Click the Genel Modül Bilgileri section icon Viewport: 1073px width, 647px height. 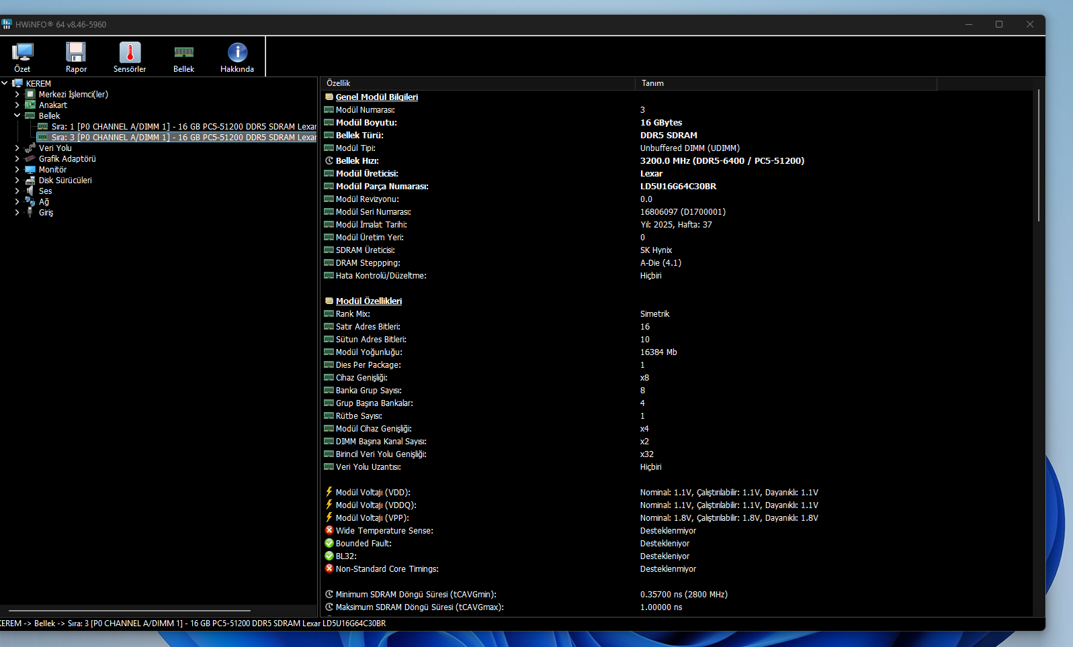point(329,97)
